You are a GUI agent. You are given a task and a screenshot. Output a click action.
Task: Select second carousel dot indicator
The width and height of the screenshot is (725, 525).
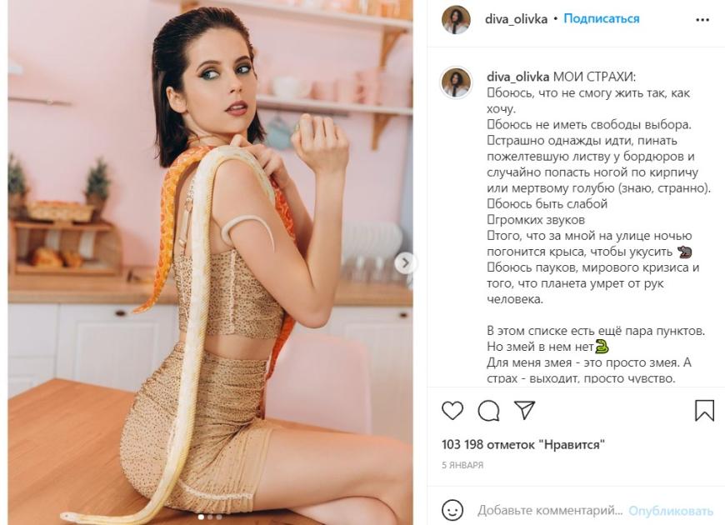[x=210, y=517]
